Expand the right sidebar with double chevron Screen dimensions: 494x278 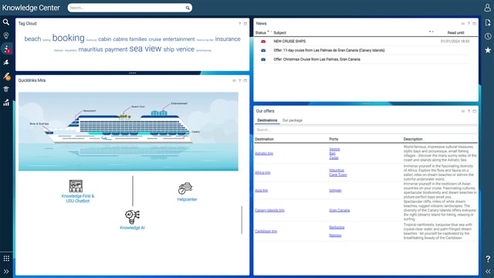[488, 271]
